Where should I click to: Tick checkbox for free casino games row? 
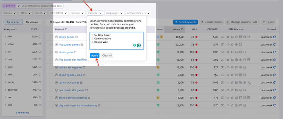tap(51, 45)
